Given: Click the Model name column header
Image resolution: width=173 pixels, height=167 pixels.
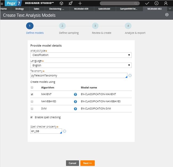Looking at the screenshot, I should click(89, 88).
